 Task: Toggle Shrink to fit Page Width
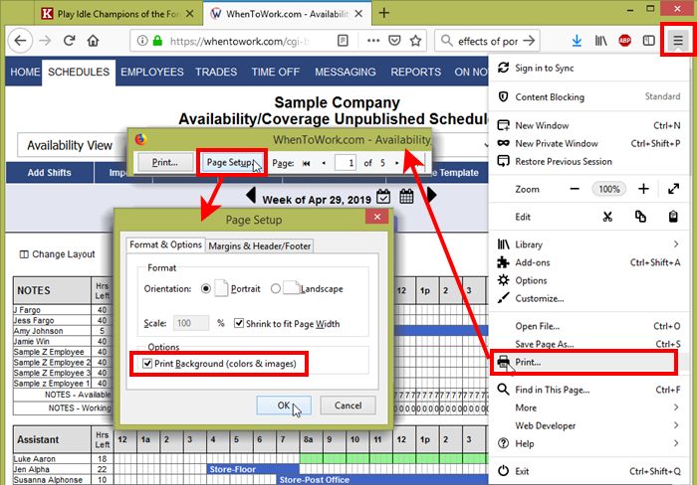pyautogui.click(x=239, y=323)
